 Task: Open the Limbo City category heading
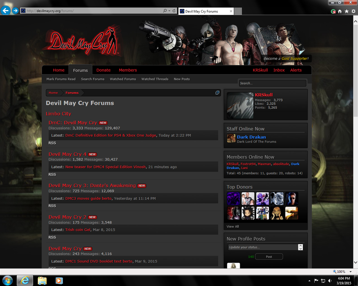[58, 113]
